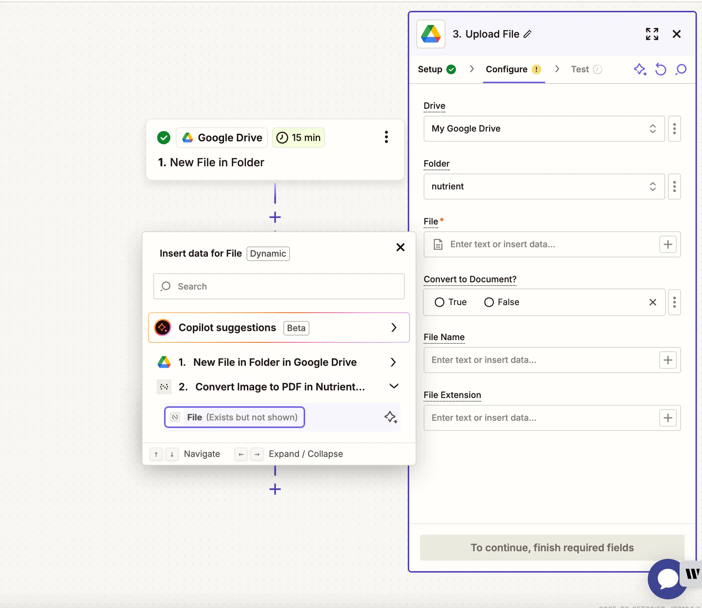Click the sparkle icon beside File mapping
The width and height of the screenshot is (702, 608).
[390, 417]
